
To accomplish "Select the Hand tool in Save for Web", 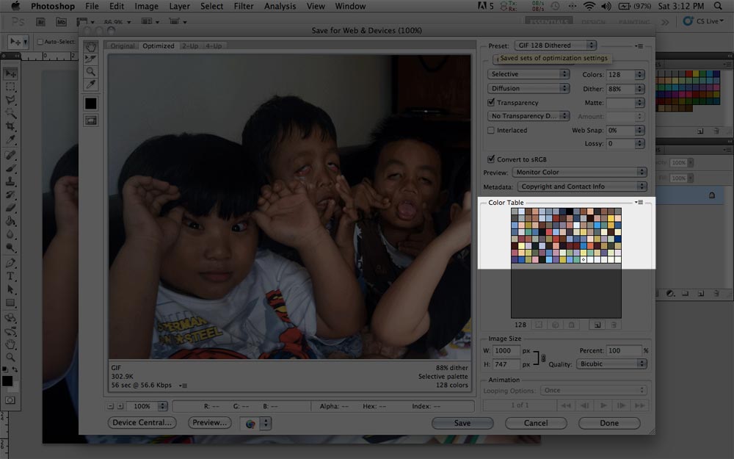I will coord(91,47).
